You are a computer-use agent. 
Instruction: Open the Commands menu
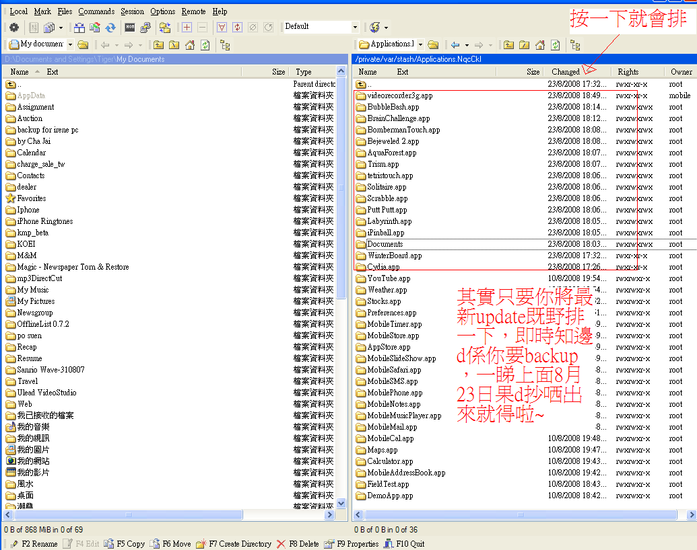click(96, 11)
